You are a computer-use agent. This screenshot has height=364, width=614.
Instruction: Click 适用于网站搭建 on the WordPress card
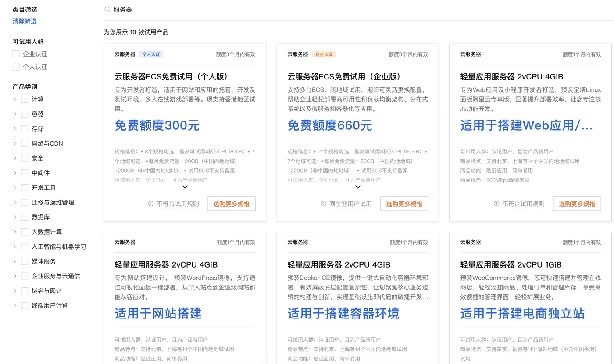pos(157,314)
